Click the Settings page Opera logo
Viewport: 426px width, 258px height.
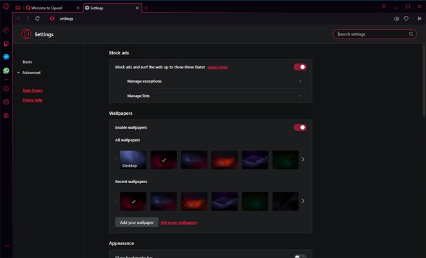(26, 34)
